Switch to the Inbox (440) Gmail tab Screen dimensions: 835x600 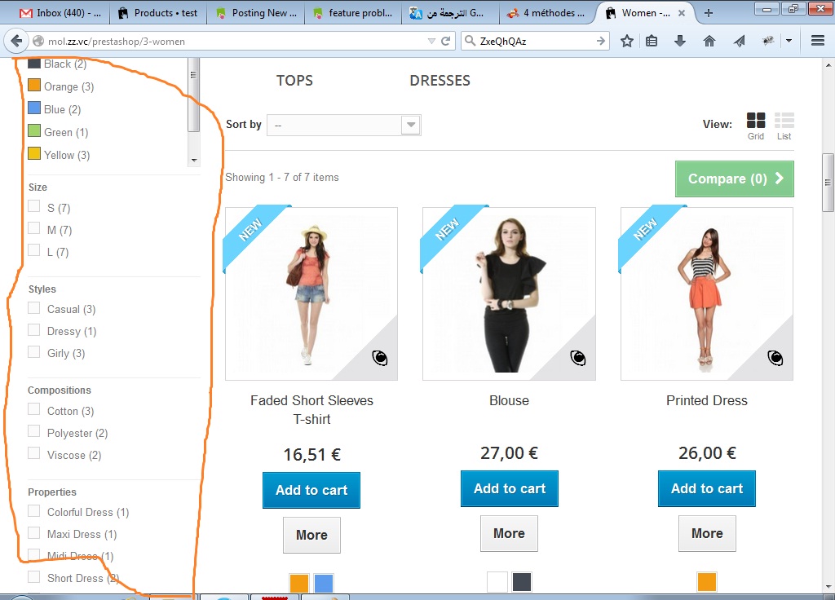point(59,13)
